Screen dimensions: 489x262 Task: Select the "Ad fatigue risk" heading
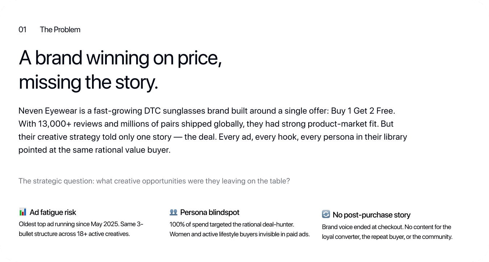tap(53, 212)
